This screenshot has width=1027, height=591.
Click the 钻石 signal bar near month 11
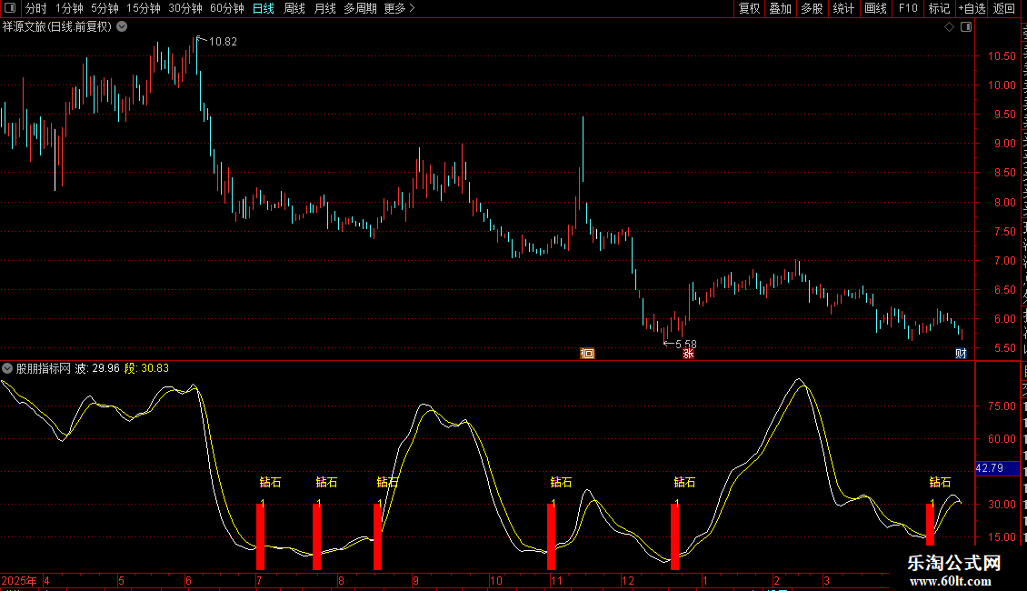pyautogui.click(x=551, y=536)
